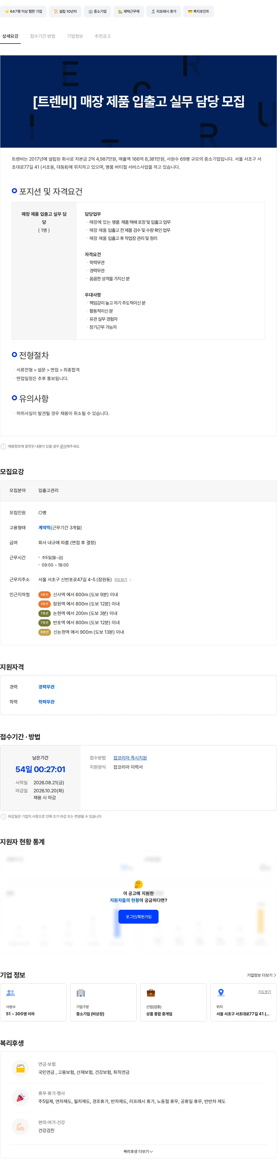Click the people icon in 사원수 card
The height and width of the screenshot is (1176, 277).
click(x=10, y=993)
